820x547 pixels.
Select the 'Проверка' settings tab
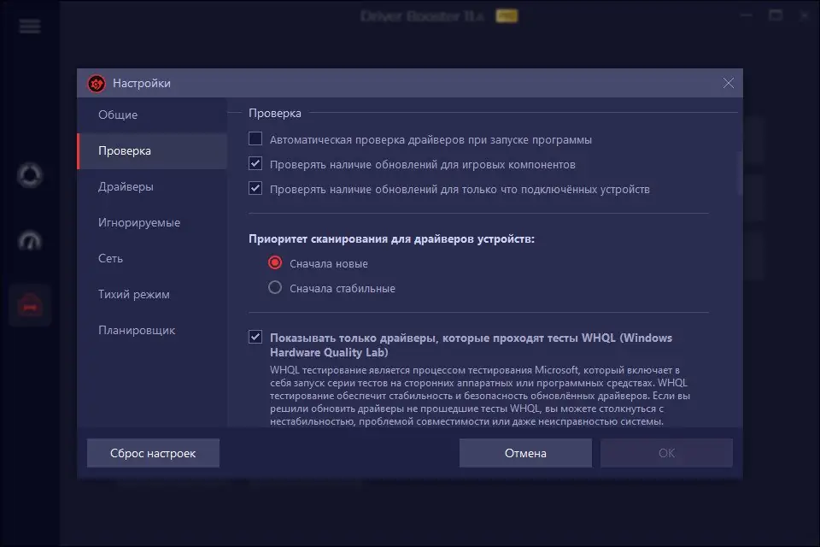[x=152, y=150]
